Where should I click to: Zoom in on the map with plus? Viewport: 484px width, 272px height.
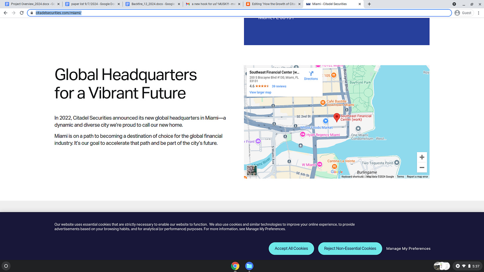422,157
